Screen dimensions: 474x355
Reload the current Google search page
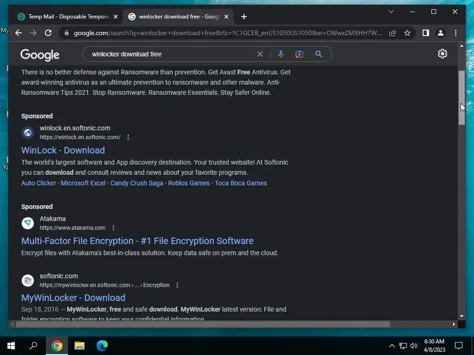(48, 33)
